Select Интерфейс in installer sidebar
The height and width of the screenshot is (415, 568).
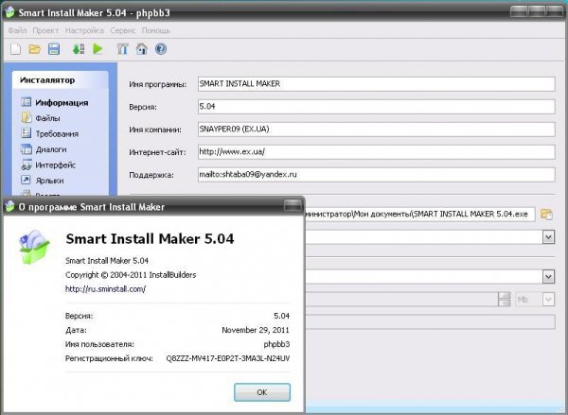(x=56, y=165)
